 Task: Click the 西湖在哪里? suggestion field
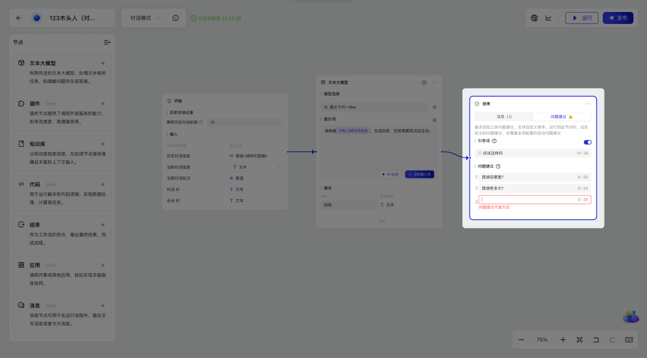pos(535,177)
